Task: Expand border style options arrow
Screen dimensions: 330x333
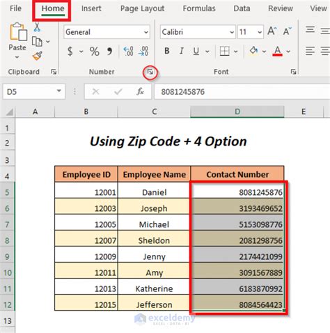Action: point(236,52)
